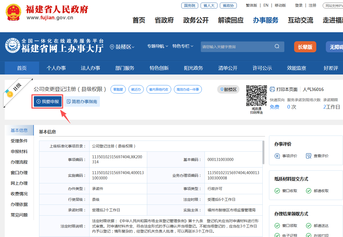The image size is (343, 237).
Task: Click the checkmark beside 窗口领取
Action: (277, 226)
